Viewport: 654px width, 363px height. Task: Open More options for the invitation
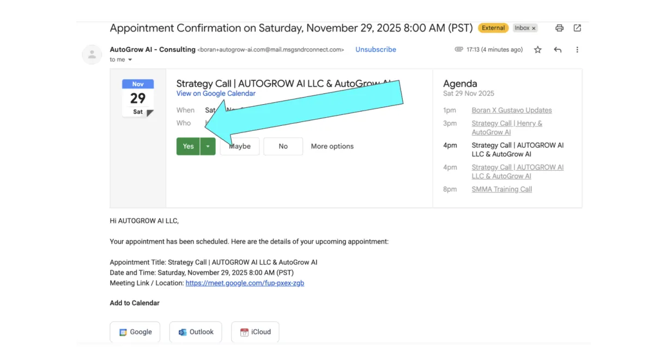(332, 146)
